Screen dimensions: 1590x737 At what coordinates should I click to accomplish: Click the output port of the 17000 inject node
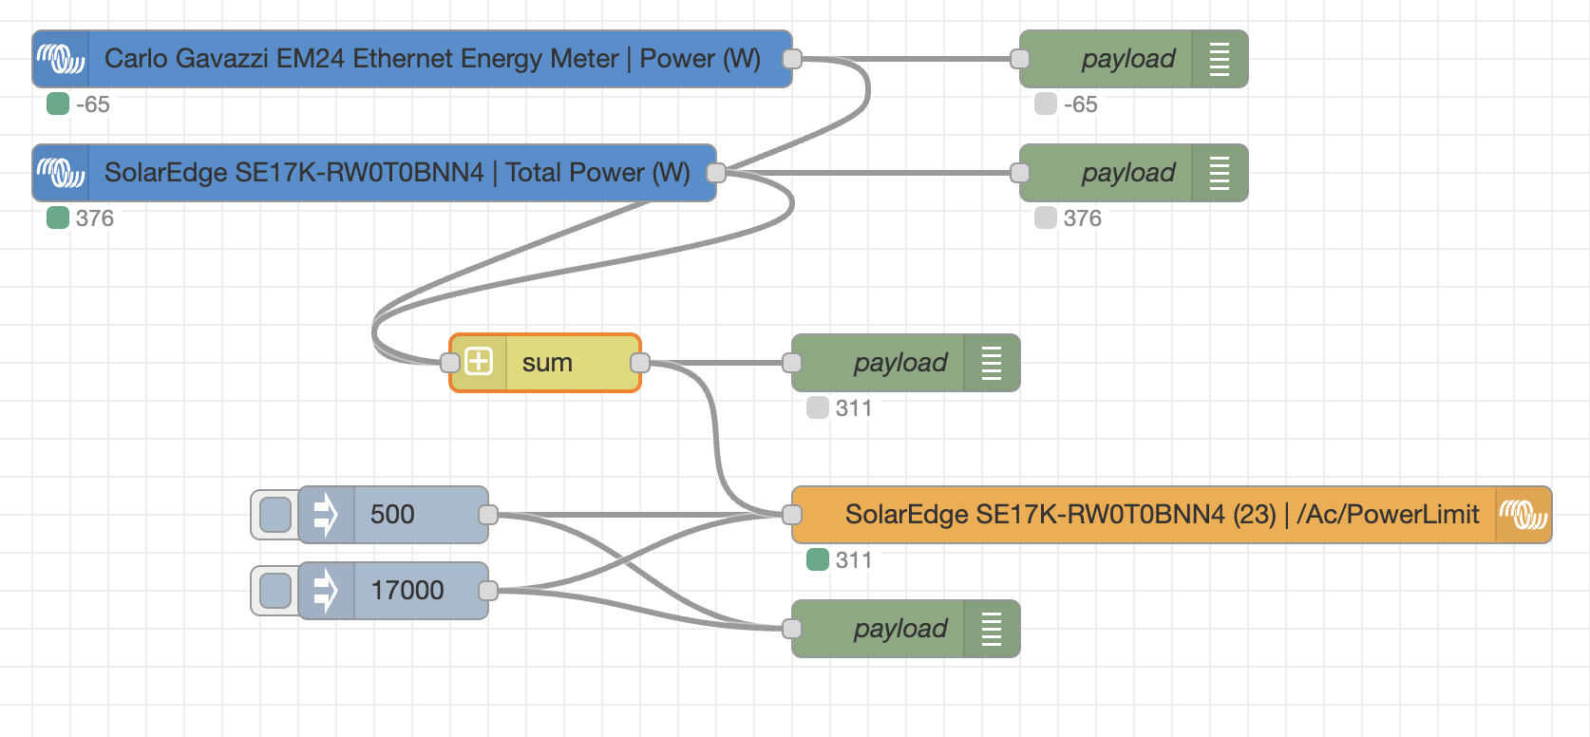[x=488, y=591]
